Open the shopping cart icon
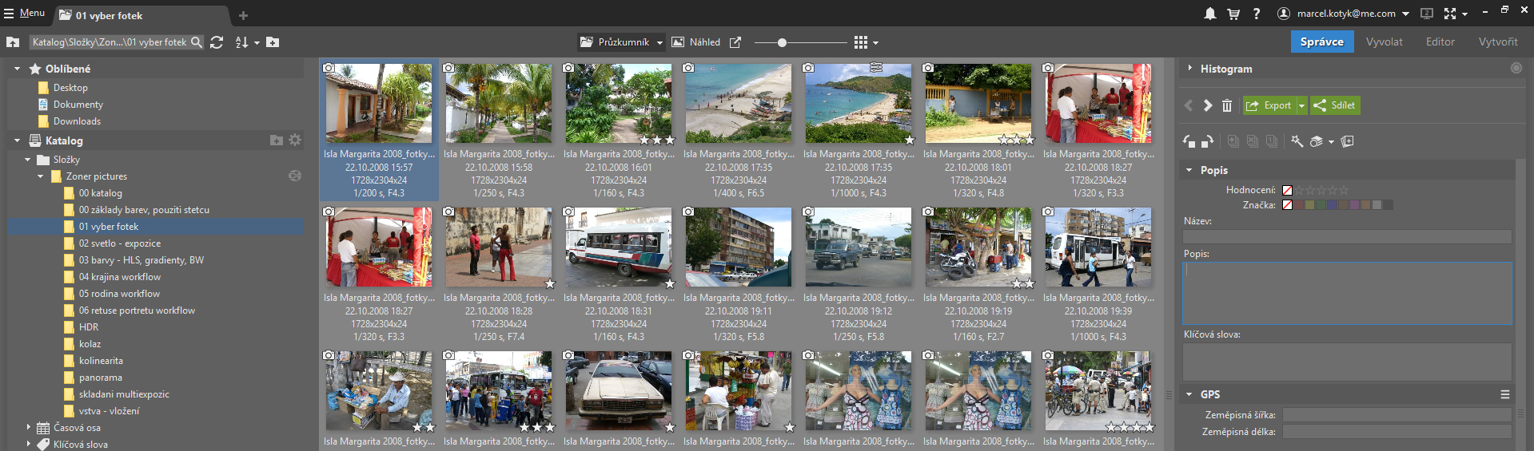 click(x=1233, y=14)
